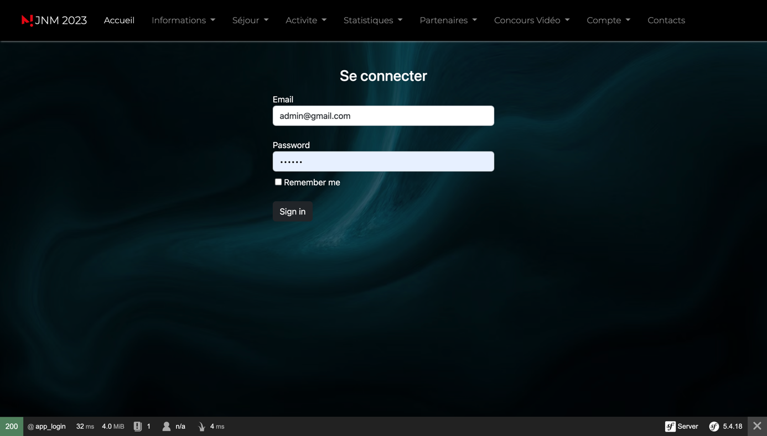Open the 200 HTTP status badge details
767x436 pixels.
[x=11, y=426]
